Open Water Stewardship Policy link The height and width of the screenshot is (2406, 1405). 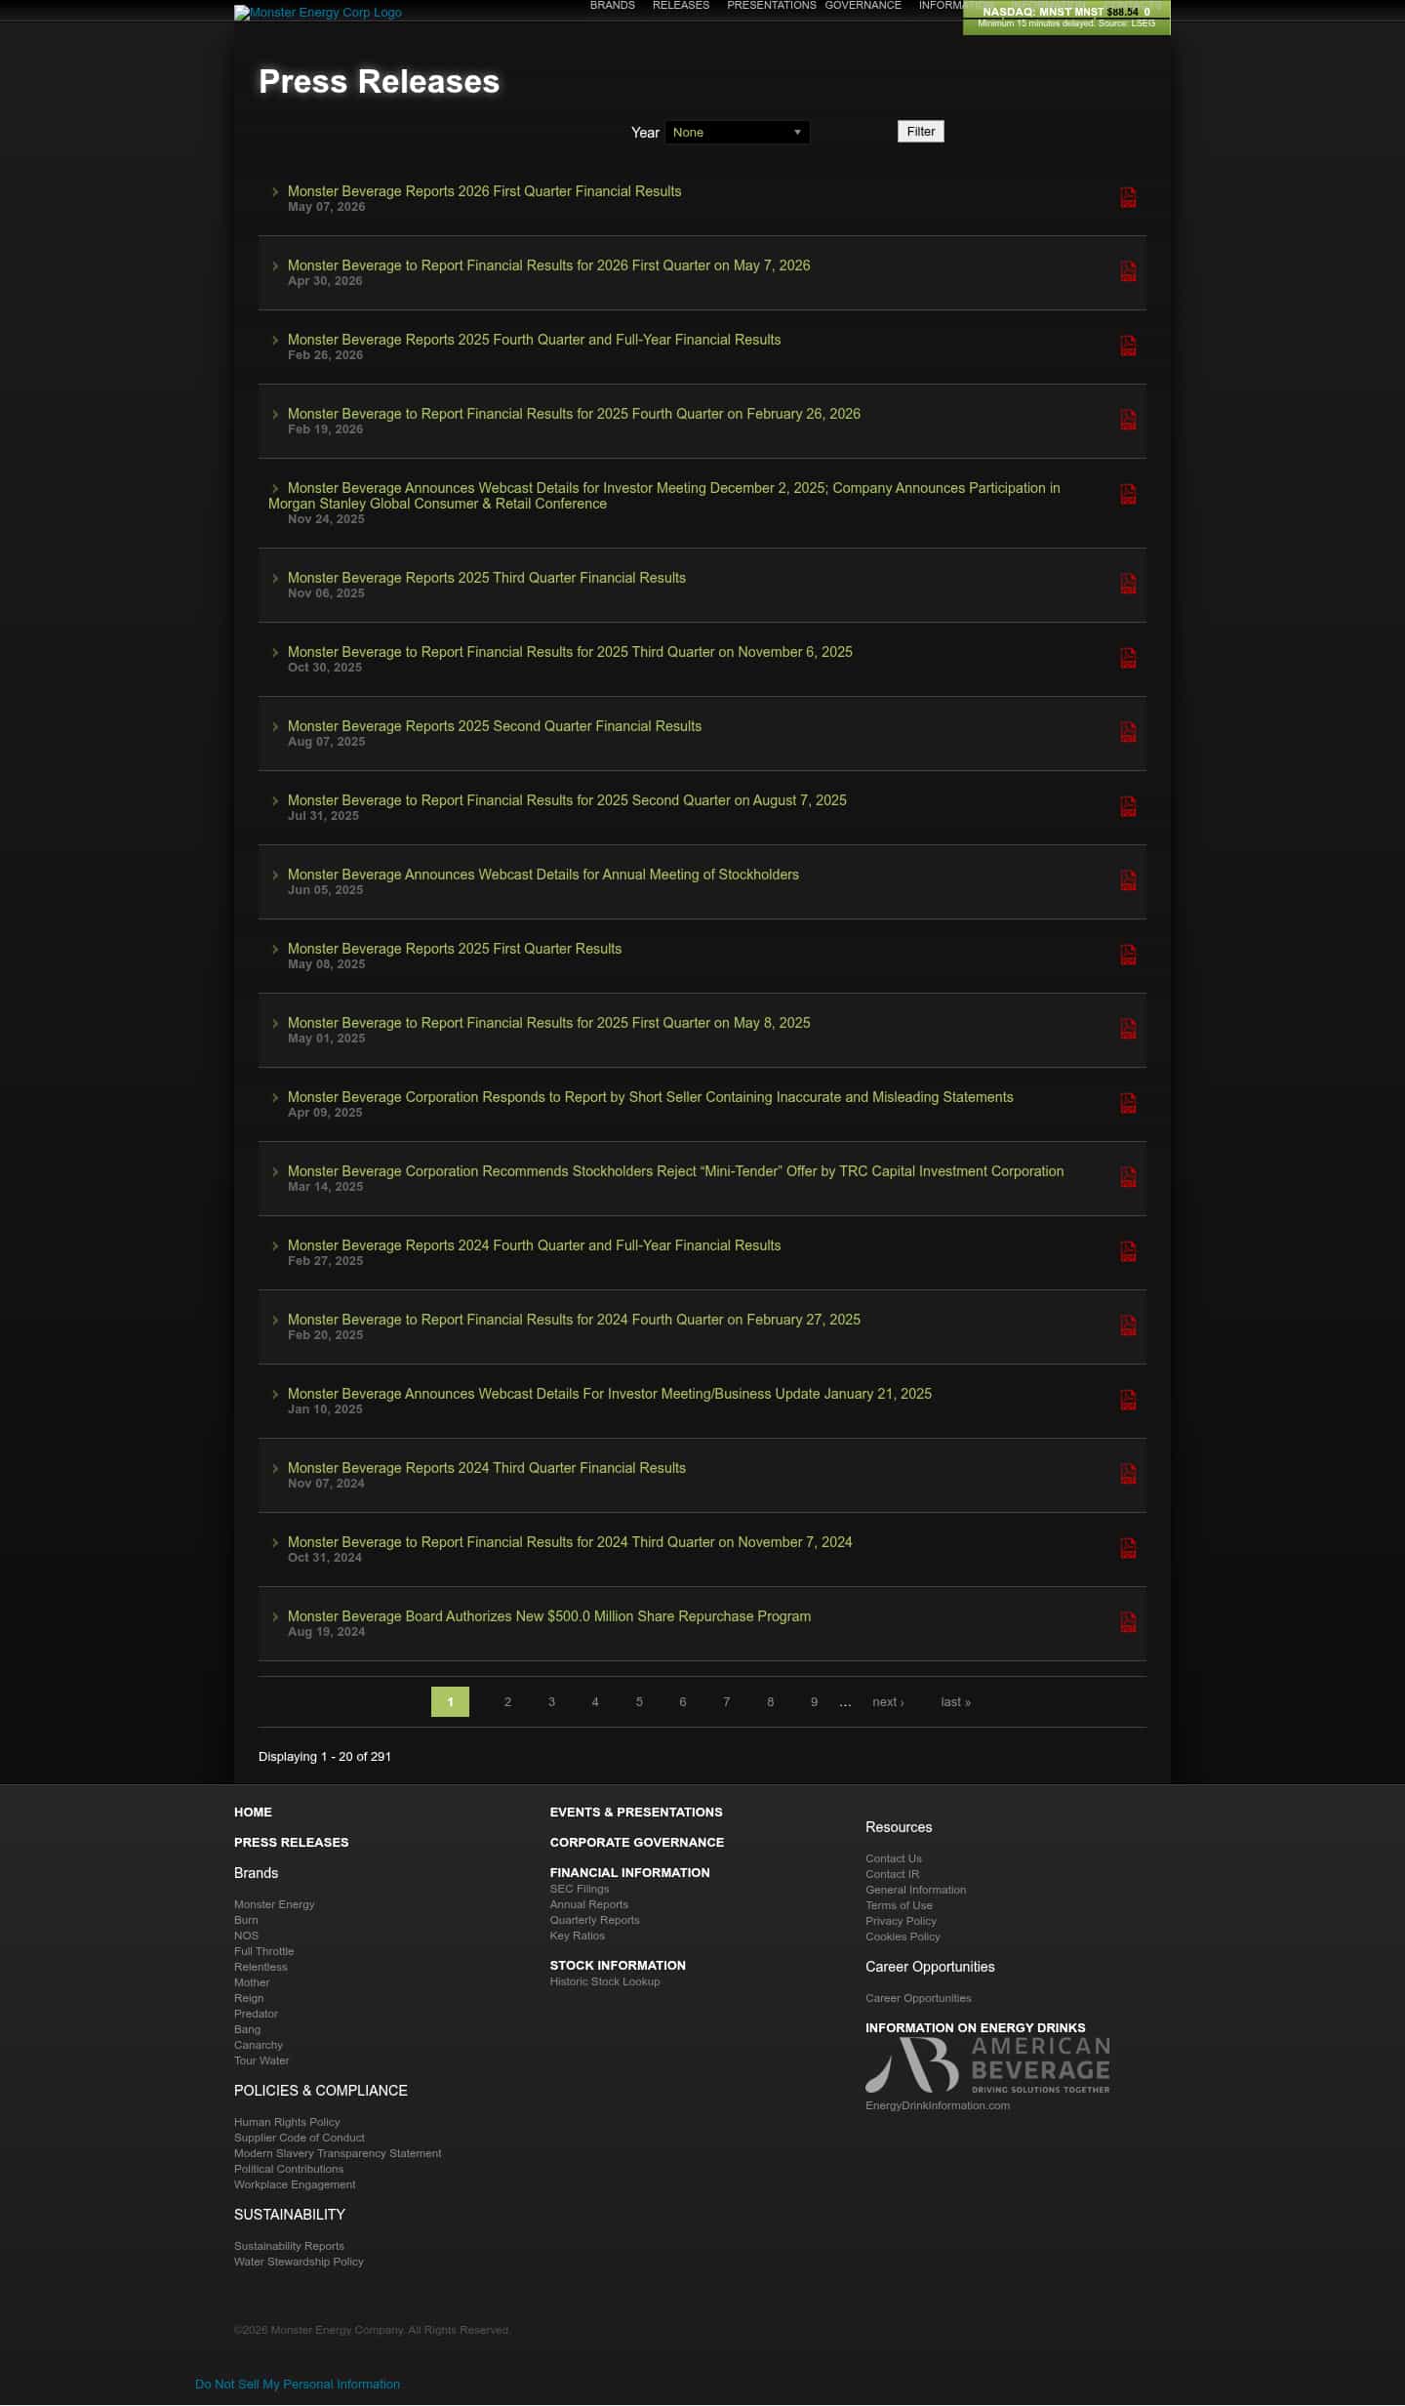tap(299, 2262)
